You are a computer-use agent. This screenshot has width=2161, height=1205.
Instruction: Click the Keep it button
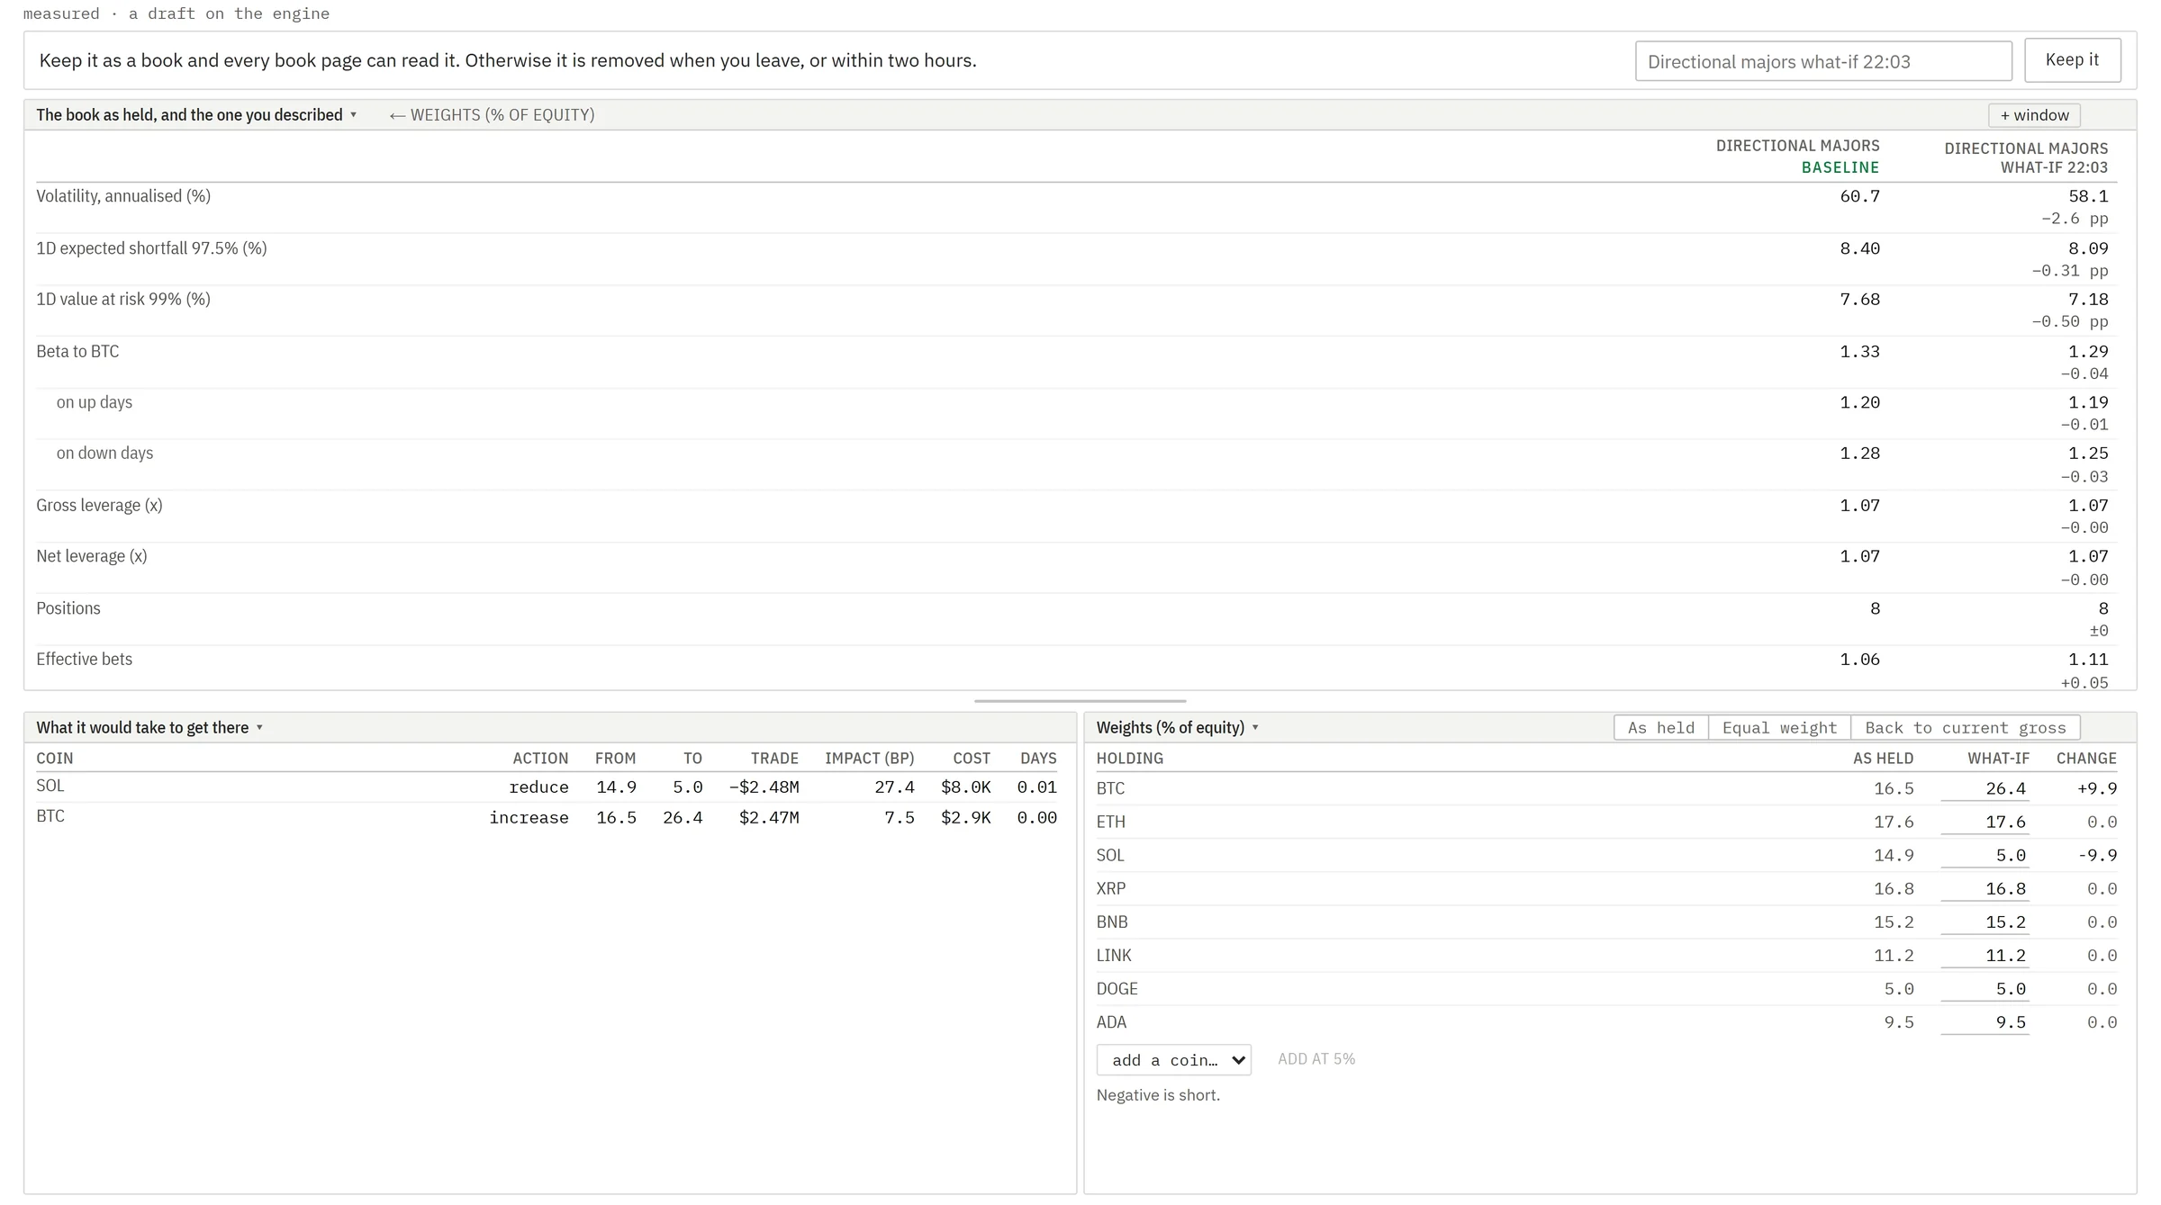pyautogui.click(x=2072, y=60)
